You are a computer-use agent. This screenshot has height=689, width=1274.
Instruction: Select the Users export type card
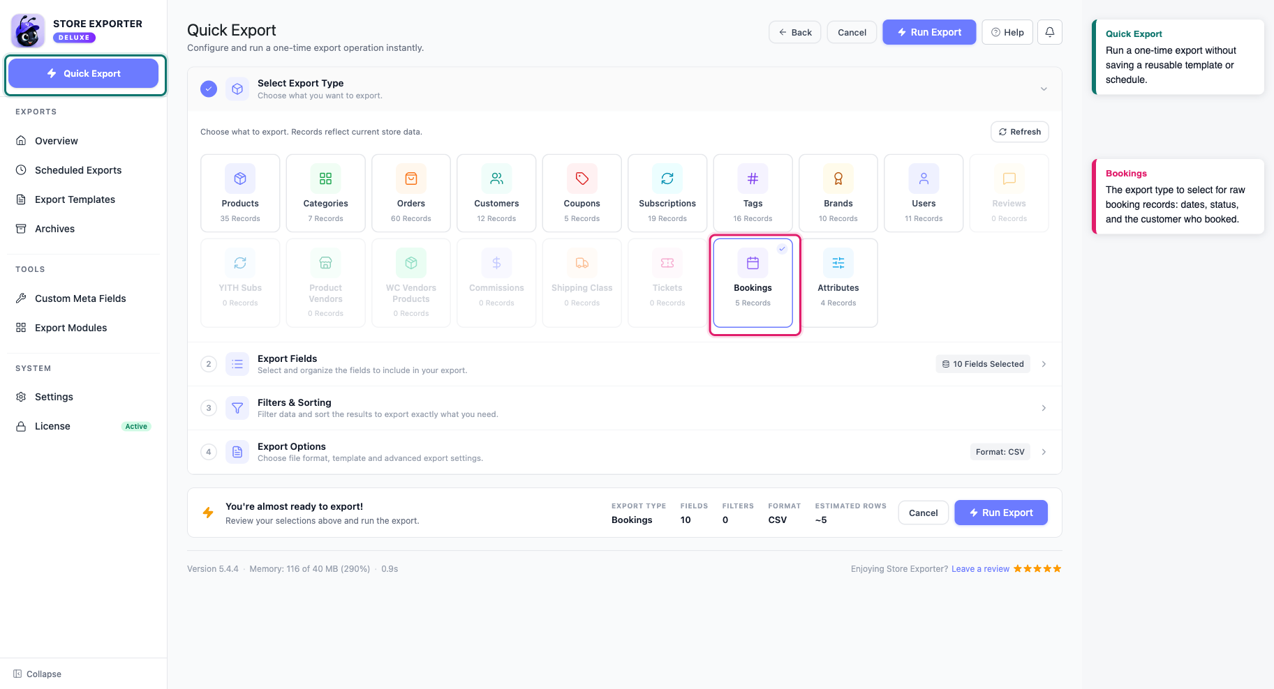click(x=924, y=193)
